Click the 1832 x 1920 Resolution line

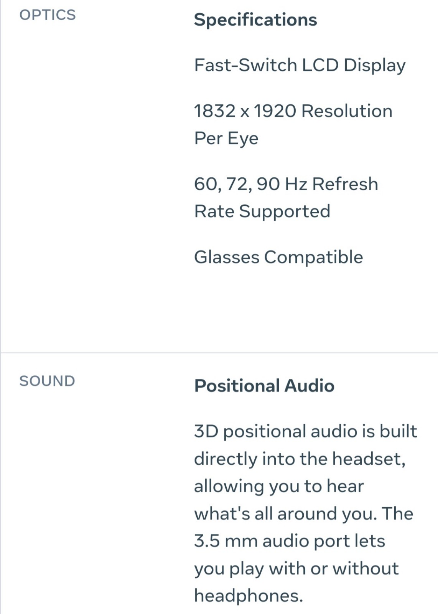click(x=293, y=111)
